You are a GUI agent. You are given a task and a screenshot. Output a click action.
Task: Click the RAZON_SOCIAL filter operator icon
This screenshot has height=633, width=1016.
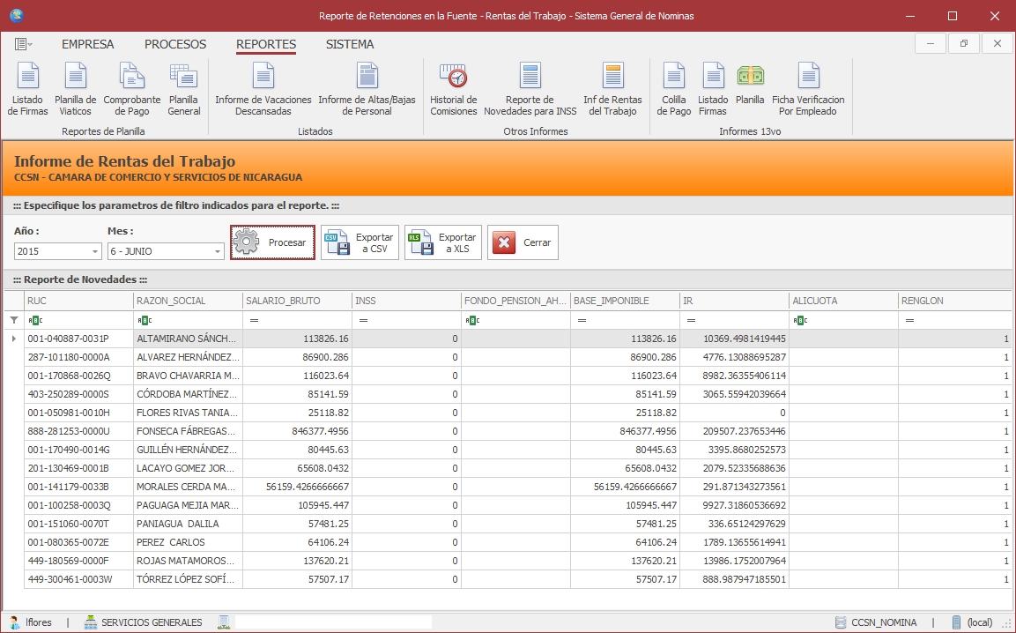point(145,320)
